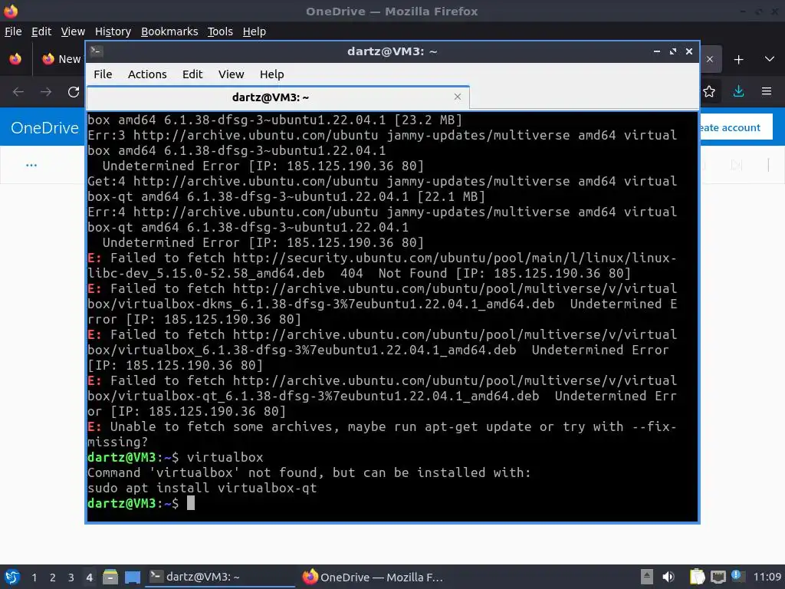Open Firefox Bookmarks menu
The height and width of the screenshot is (589, 785).
pos(169,31)
